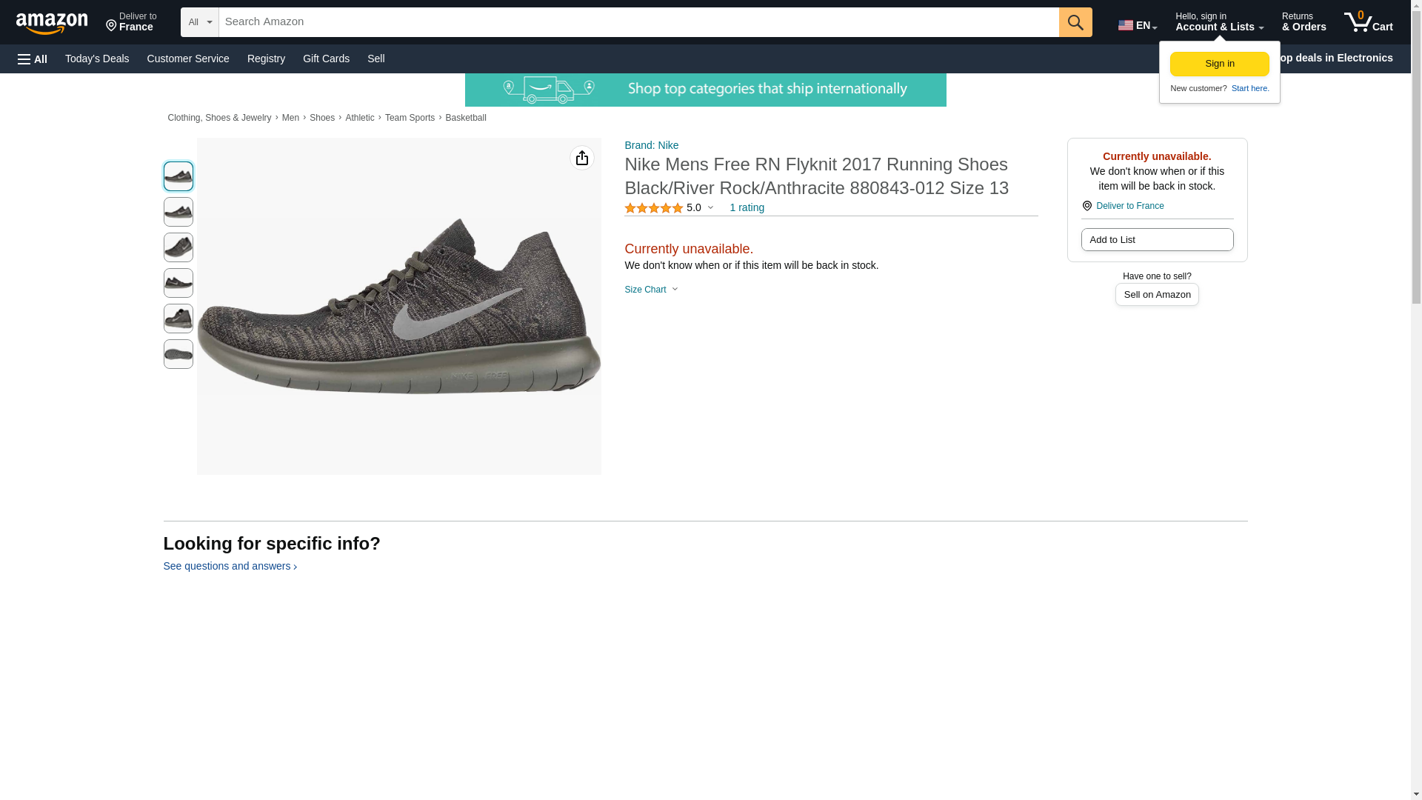Screen dimensions: 1422x800
Task: Click the Brand: Nike link
Action: 651,145
